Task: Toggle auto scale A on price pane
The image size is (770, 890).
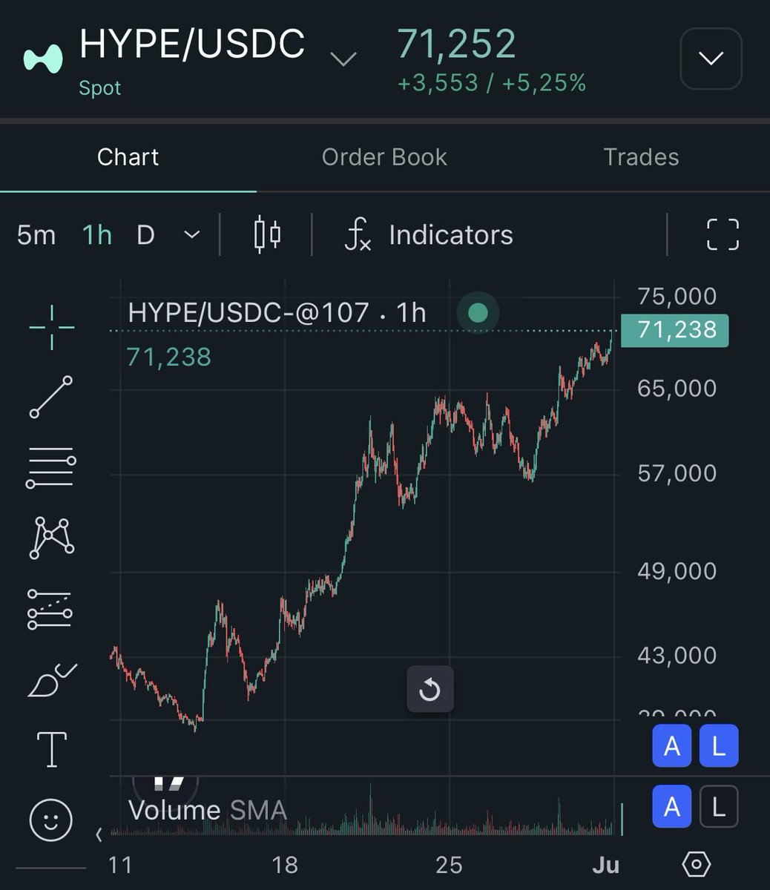Action: tap(672, 745)
